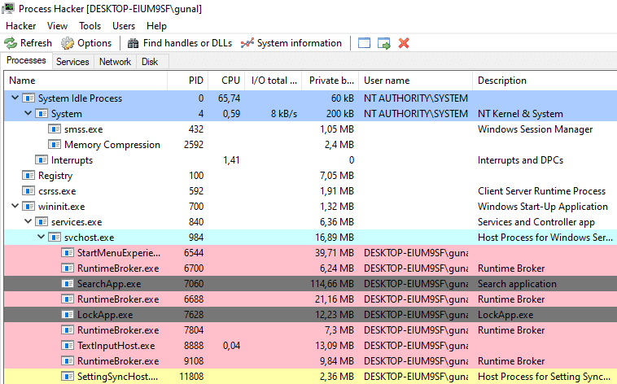Open the Hacker menu

click(21, 26)
